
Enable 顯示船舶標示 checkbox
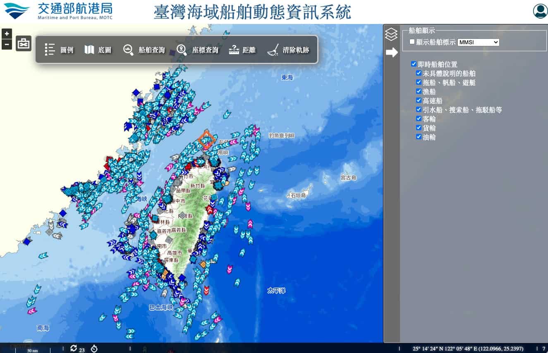pos(412,42)
